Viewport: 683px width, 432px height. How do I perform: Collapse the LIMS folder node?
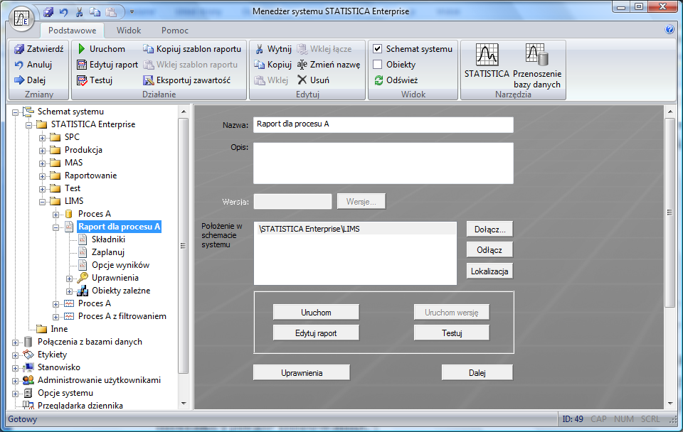[42, 202]
